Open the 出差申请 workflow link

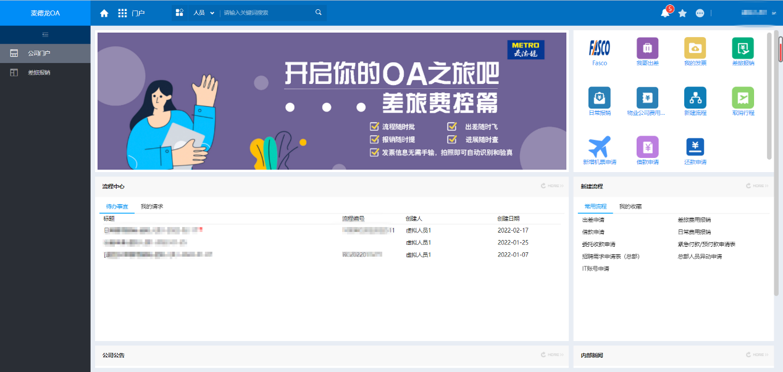(593, 220)
